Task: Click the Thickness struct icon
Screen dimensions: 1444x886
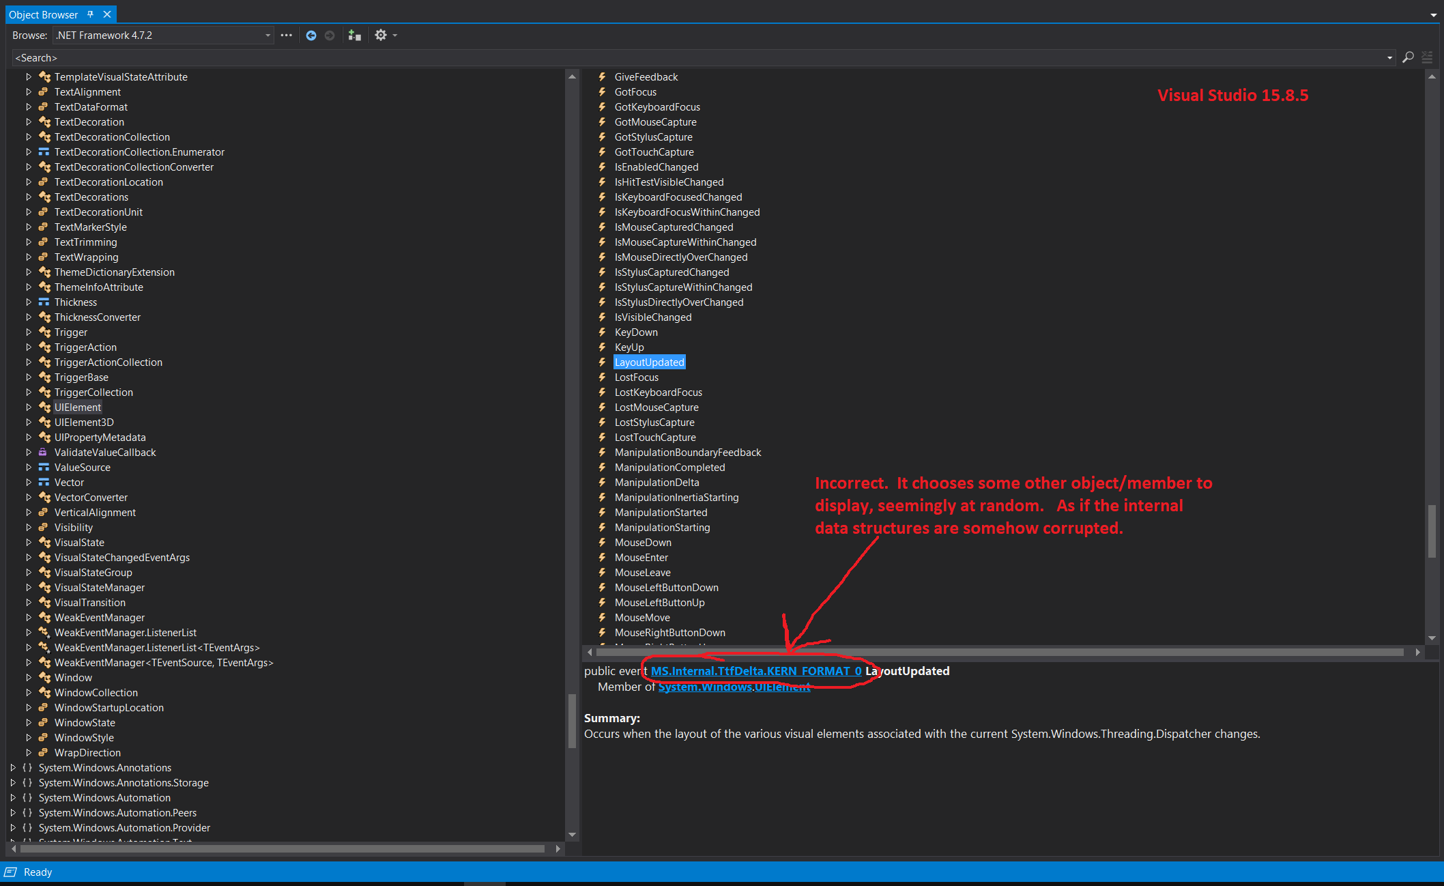Action: coord(44,302)
